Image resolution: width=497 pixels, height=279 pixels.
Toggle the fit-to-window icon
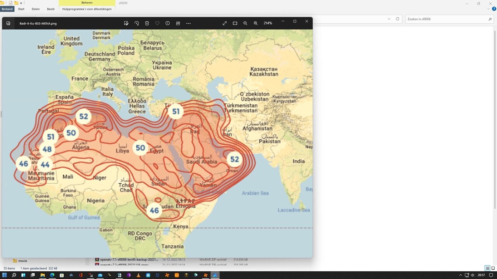coord(235,23)
